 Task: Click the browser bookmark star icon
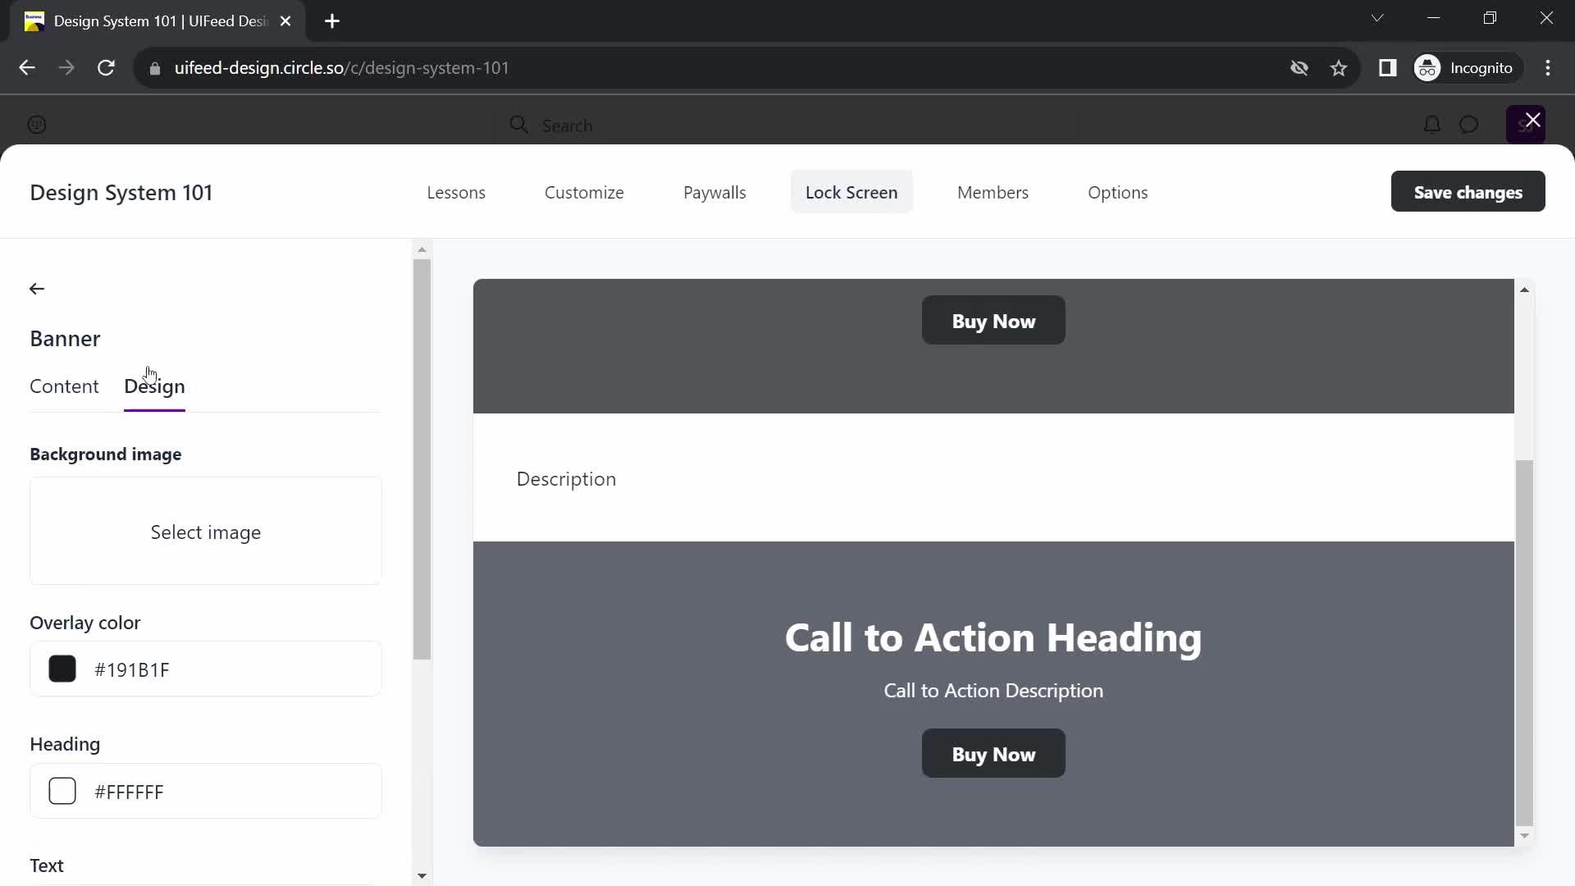[x=1340, y=68]
